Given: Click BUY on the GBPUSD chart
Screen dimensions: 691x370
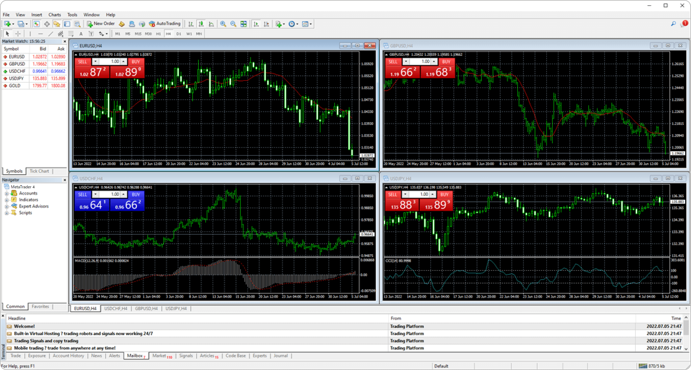Looking at the screenshot, I should coord(446,62).
